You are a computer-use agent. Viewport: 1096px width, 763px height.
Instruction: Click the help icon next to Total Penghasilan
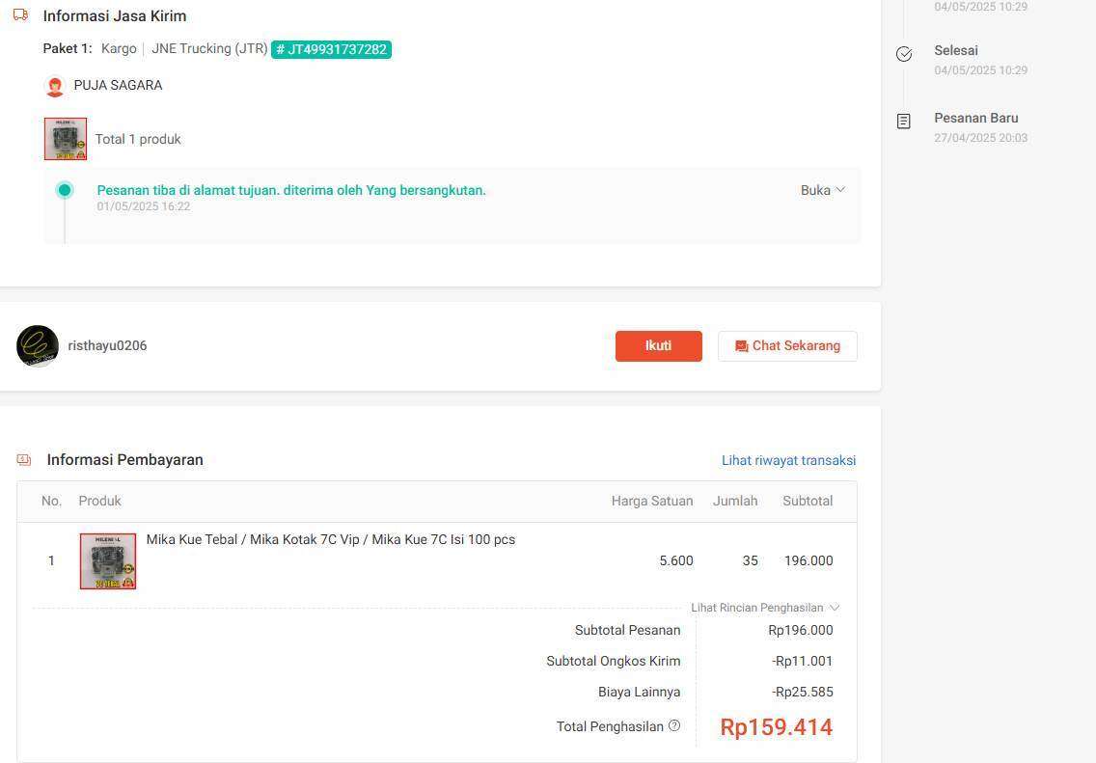pyautogui.click(x=673, y=726)
